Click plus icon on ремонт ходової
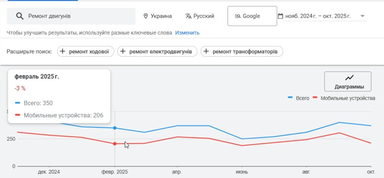This screenshot has width=384, height=178. 63,52
